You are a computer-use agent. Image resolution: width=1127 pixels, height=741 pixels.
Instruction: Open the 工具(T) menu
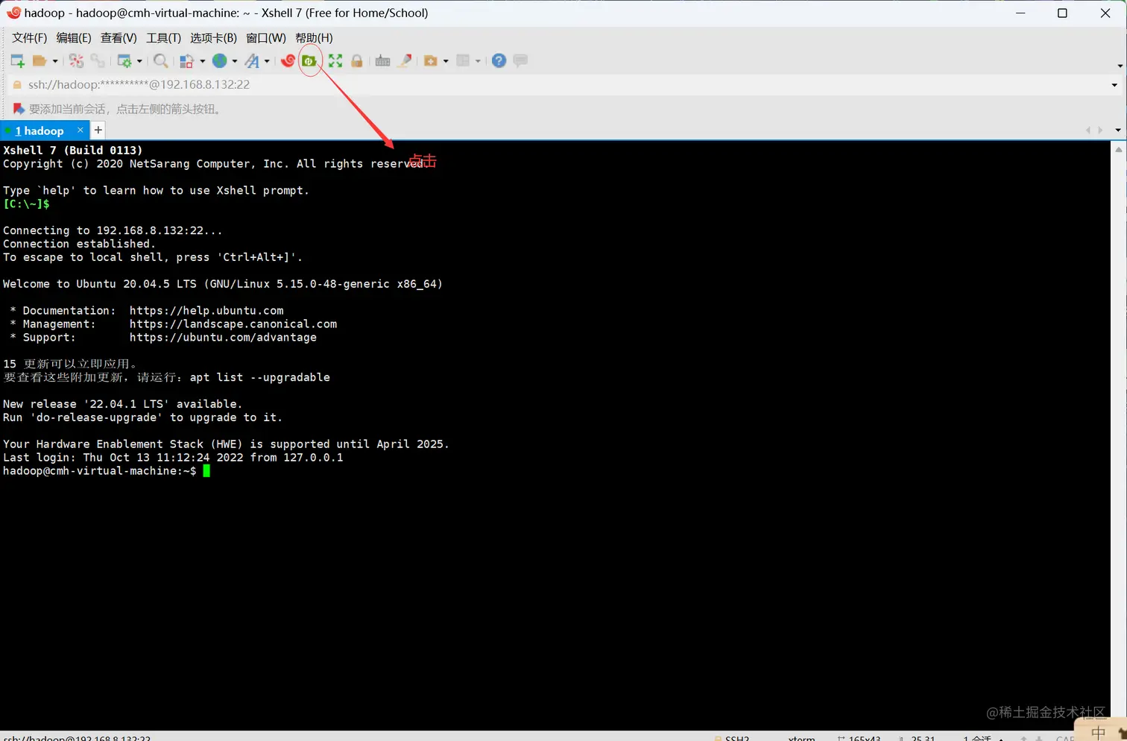point(163,38)
